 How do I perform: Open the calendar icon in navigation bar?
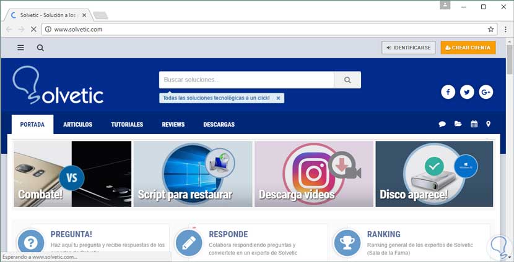click(474, 124)
